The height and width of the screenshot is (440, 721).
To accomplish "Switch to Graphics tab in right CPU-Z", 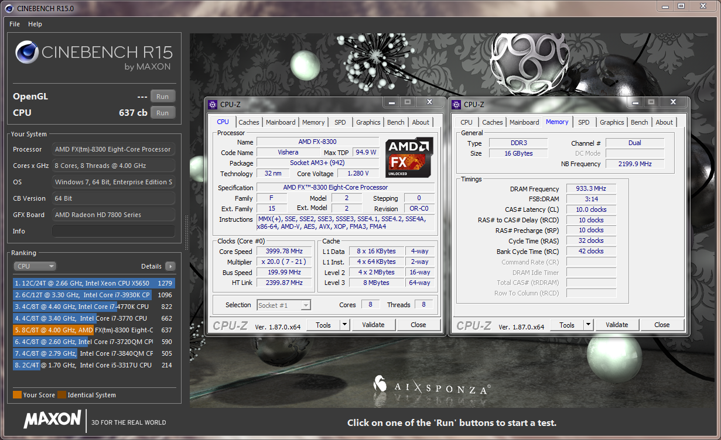I will [x=612, y=122].
